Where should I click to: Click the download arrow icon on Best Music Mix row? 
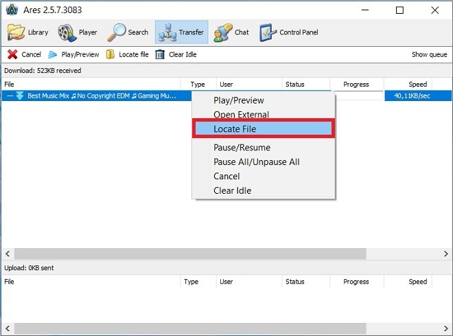[20, 96]
